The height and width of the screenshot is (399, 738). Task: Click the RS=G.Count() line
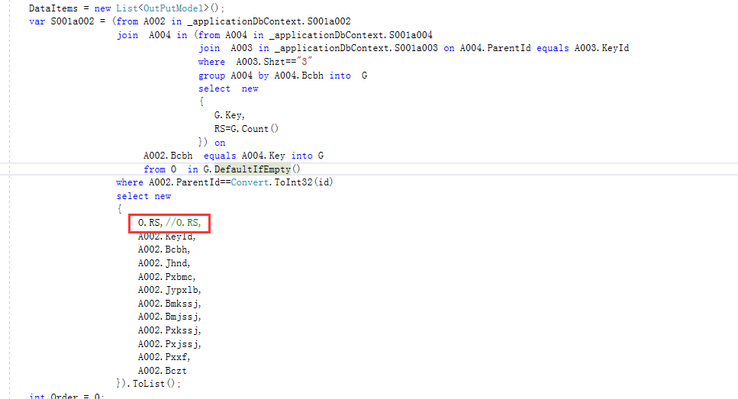coord(247,129)
